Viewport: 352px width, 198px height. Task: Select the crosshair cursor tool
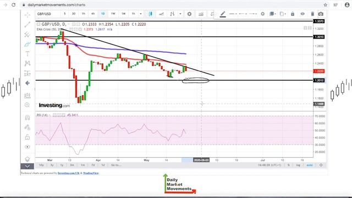[28, 15]
